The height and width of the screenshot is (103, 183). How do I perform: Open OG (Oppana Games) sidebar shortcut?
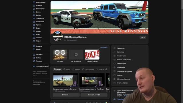(x=41, y=66)
